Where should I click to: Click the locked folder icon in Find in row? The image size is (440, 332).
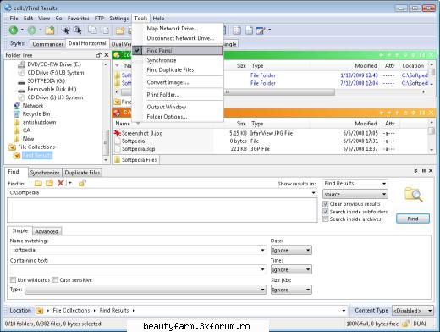(x=82, y=183)
